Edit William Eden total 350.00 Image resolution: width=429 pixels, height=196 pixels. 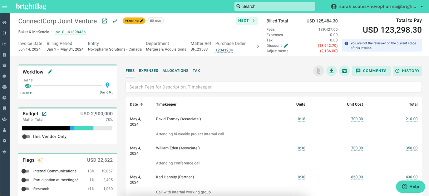point(411,148)
